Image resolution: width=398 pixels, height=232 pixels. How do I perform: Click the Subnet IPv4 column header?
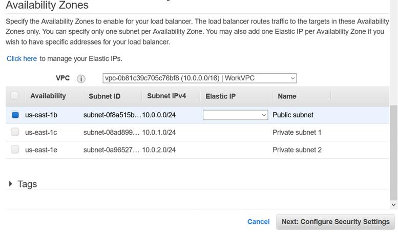tap(166, 96)
